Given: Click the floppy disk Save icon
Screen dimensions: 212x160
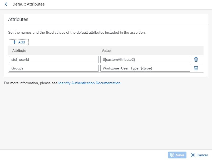Looking at the screenshot, I should click(172, 155).
